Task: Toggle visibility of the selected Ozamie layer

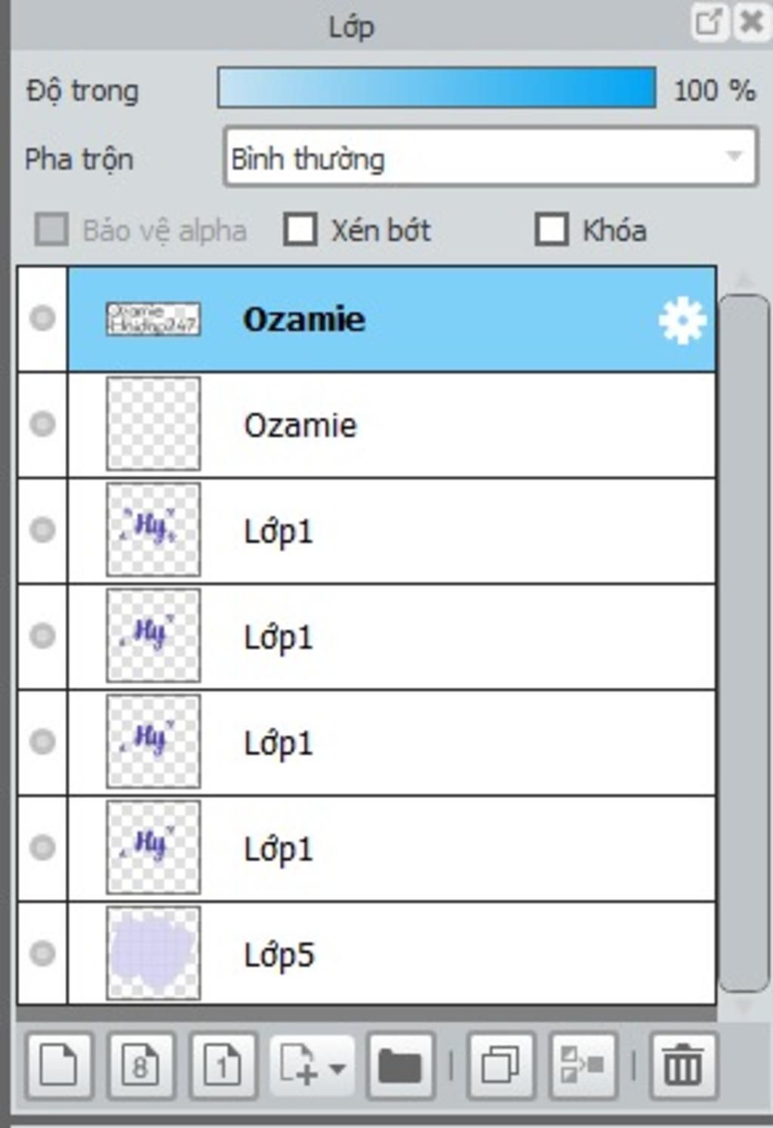Action: [x=42, y=318]
